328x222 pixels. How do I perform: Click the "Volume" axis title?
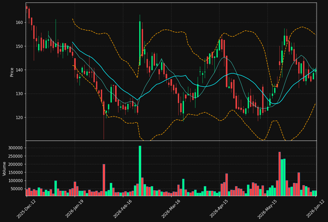[x=5, y=168]
